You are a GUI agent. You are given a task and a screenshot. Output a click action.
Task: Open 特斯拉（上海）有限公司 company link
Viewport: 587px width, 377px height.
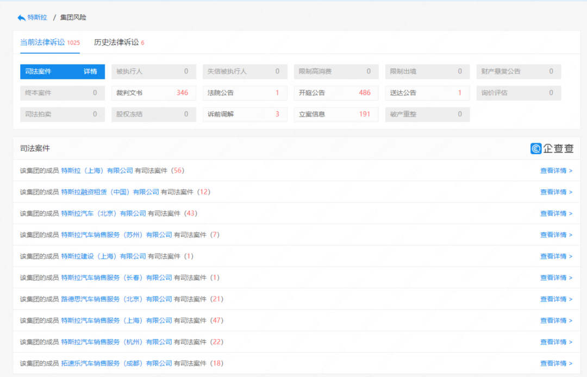coord(97,171)
